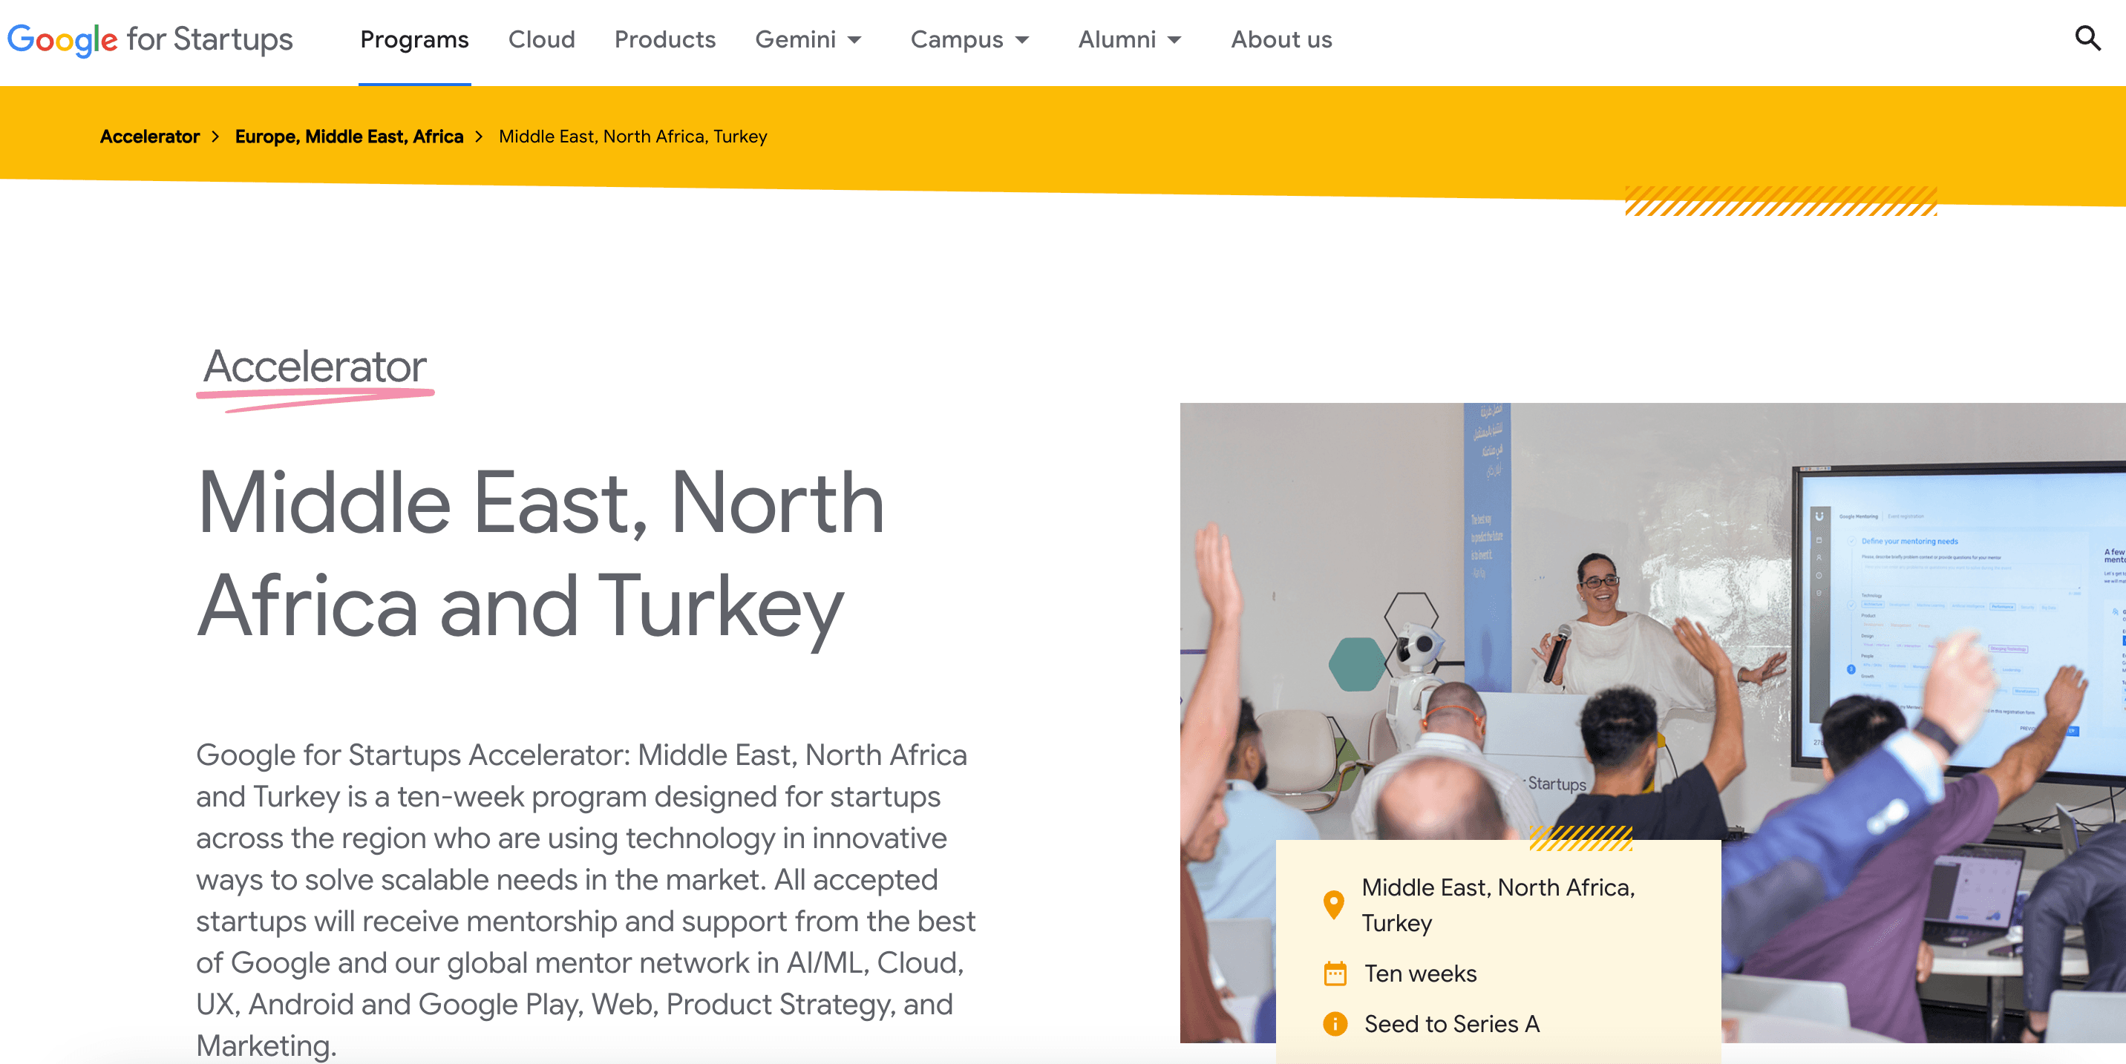Go to the Products page
2126x1064 pixels.
665,39
